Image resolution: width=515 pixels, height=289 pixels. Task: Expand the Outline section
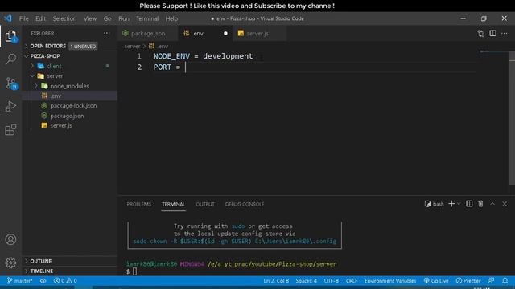[41, 261]
